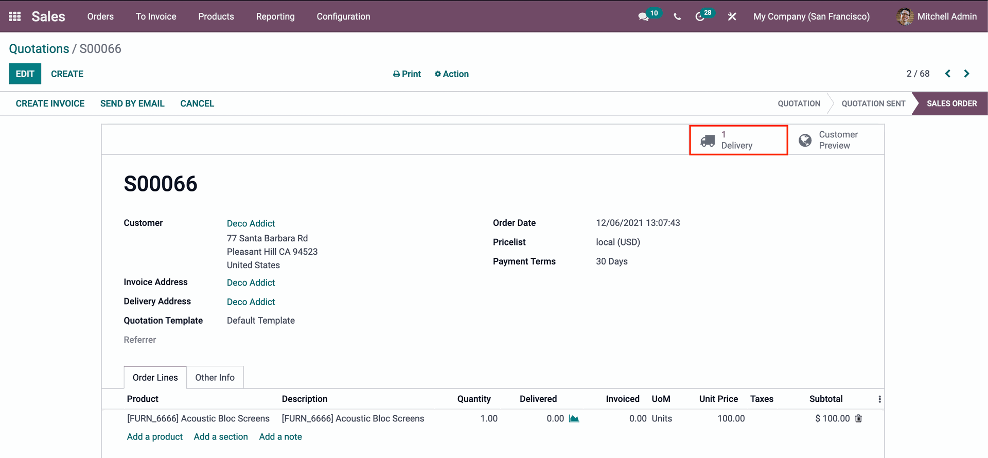Open the Delivery truck smart button
Image resolution: width=988 pixels, height=458 pixels.
[x=738, y=140]
